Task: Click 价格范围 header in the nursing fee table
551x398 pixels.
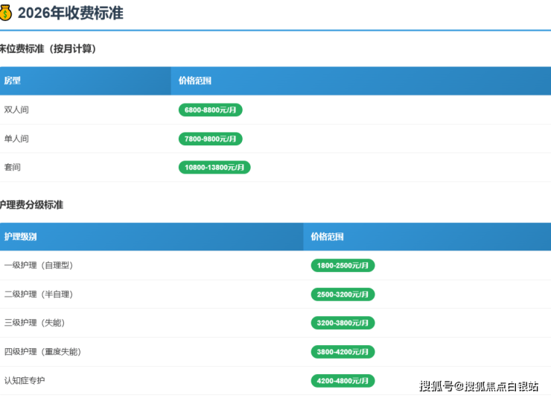Action: [328, 237]
